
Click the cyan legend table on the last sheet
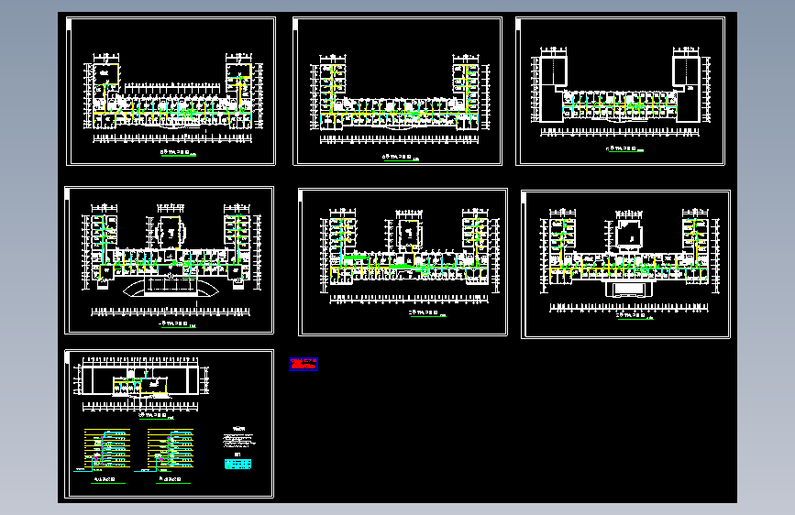click(237, 464)
